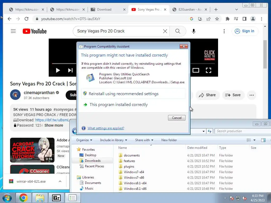Select the plugins folder
Screen dimensions: 271x203
point(129,167)
